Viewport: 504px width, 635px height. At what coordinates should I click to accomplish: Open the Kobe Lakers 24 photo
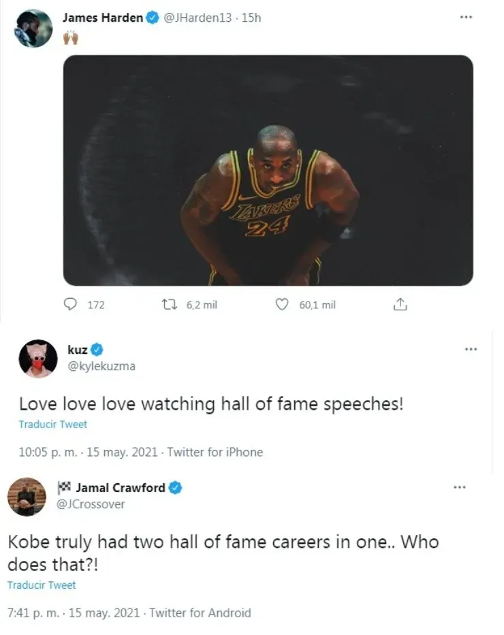pyautogui.click(x=268, y=170)
